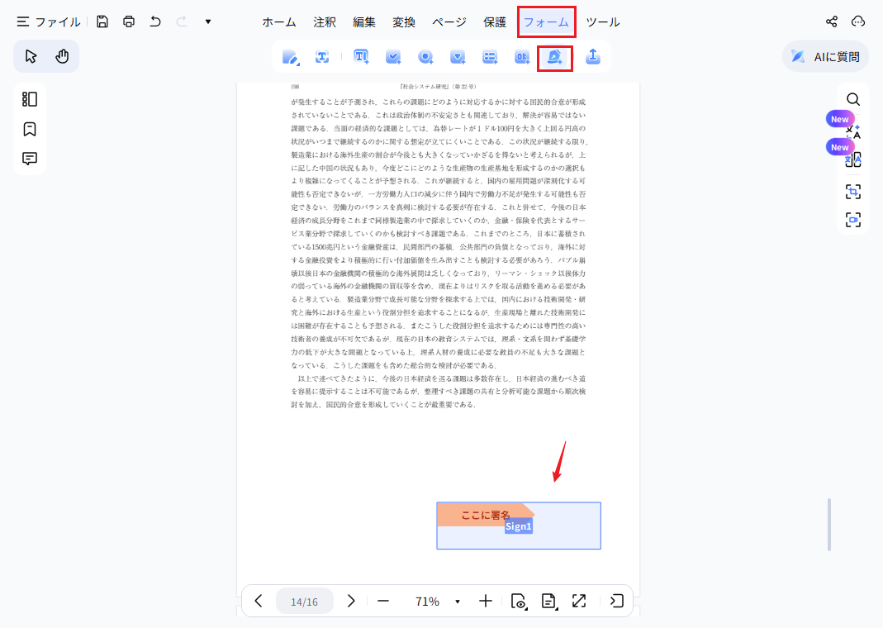Click the page view settings icon
Viewport: 883px width, 628px height.
519,601
